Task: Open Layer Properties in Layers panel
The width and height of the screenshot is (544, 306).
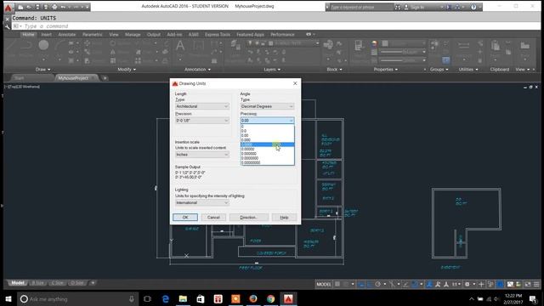Action: (235, 45)
